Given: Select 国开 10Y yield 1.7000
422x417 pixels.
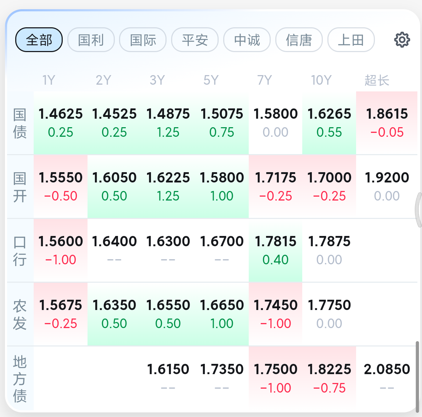Looking at the screenshot, I should [x=329, y=187].
